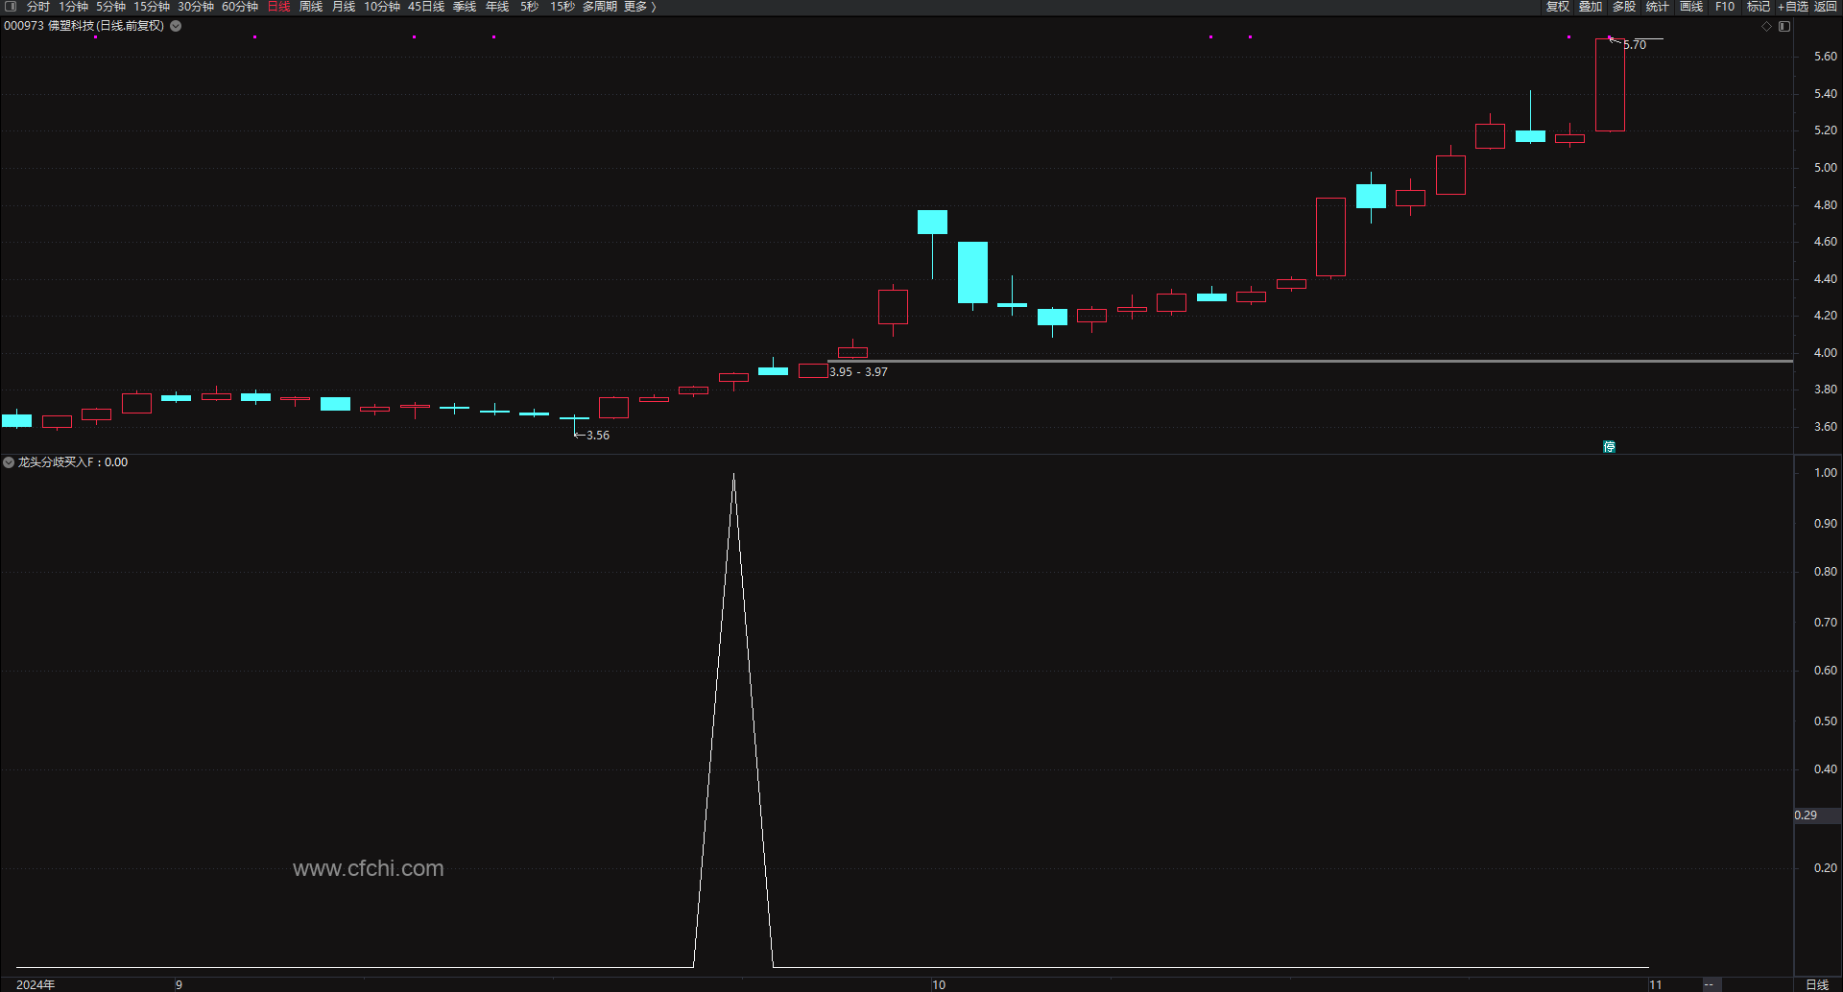This screenshot has width=1843, height=992.
Task: Click the horizontal gap line at 3.95
Action: (x=1310, y=362)
